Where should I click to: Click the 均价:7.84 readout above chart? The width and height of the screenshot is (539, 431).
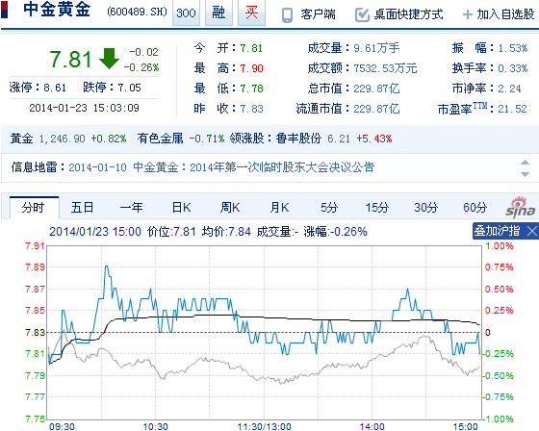(226, 232)
